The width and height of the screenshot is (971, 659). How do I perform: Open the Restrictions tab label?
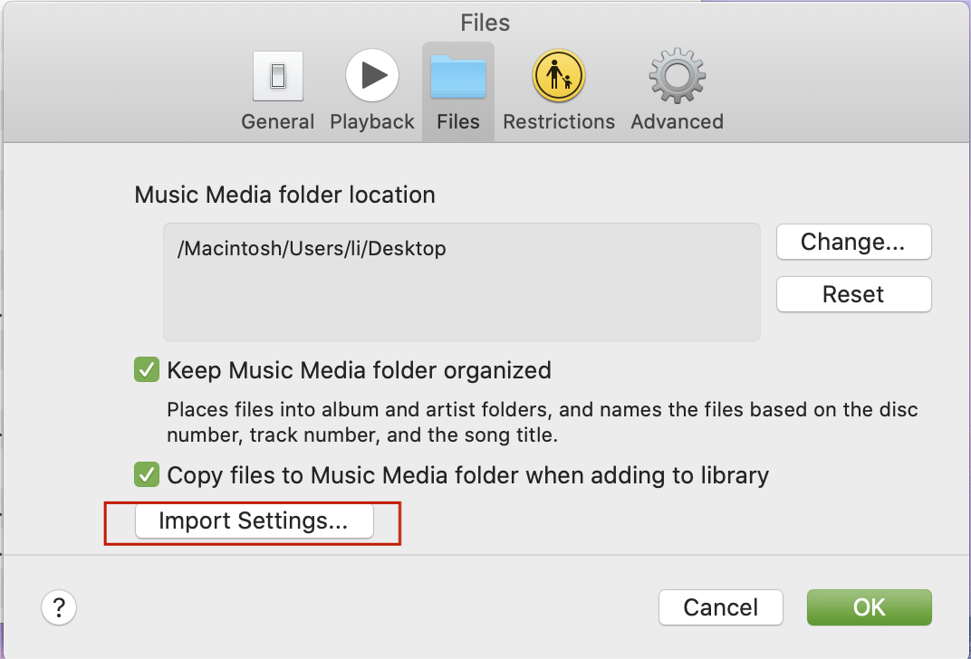point(559,122)
